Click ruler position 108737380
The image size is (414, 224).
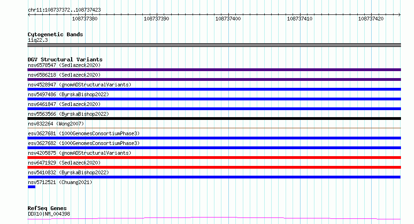(x=85, y=19)
